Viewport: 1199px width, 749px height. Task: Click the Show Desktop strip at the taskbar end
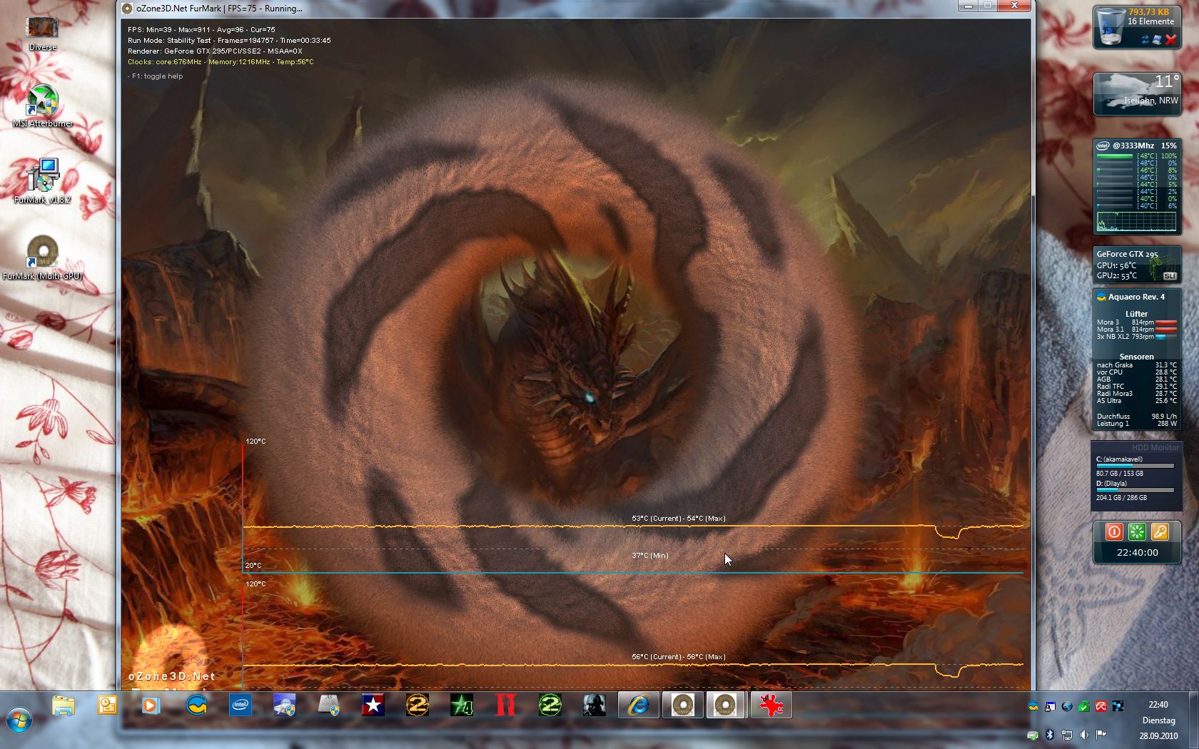coord(1193,720)
